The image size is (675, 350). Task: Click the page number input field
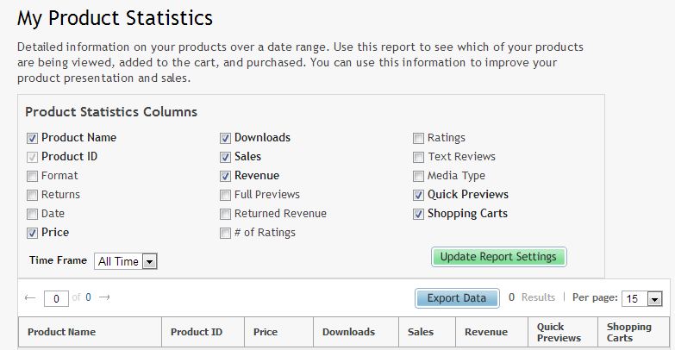[x=56, y=298]
